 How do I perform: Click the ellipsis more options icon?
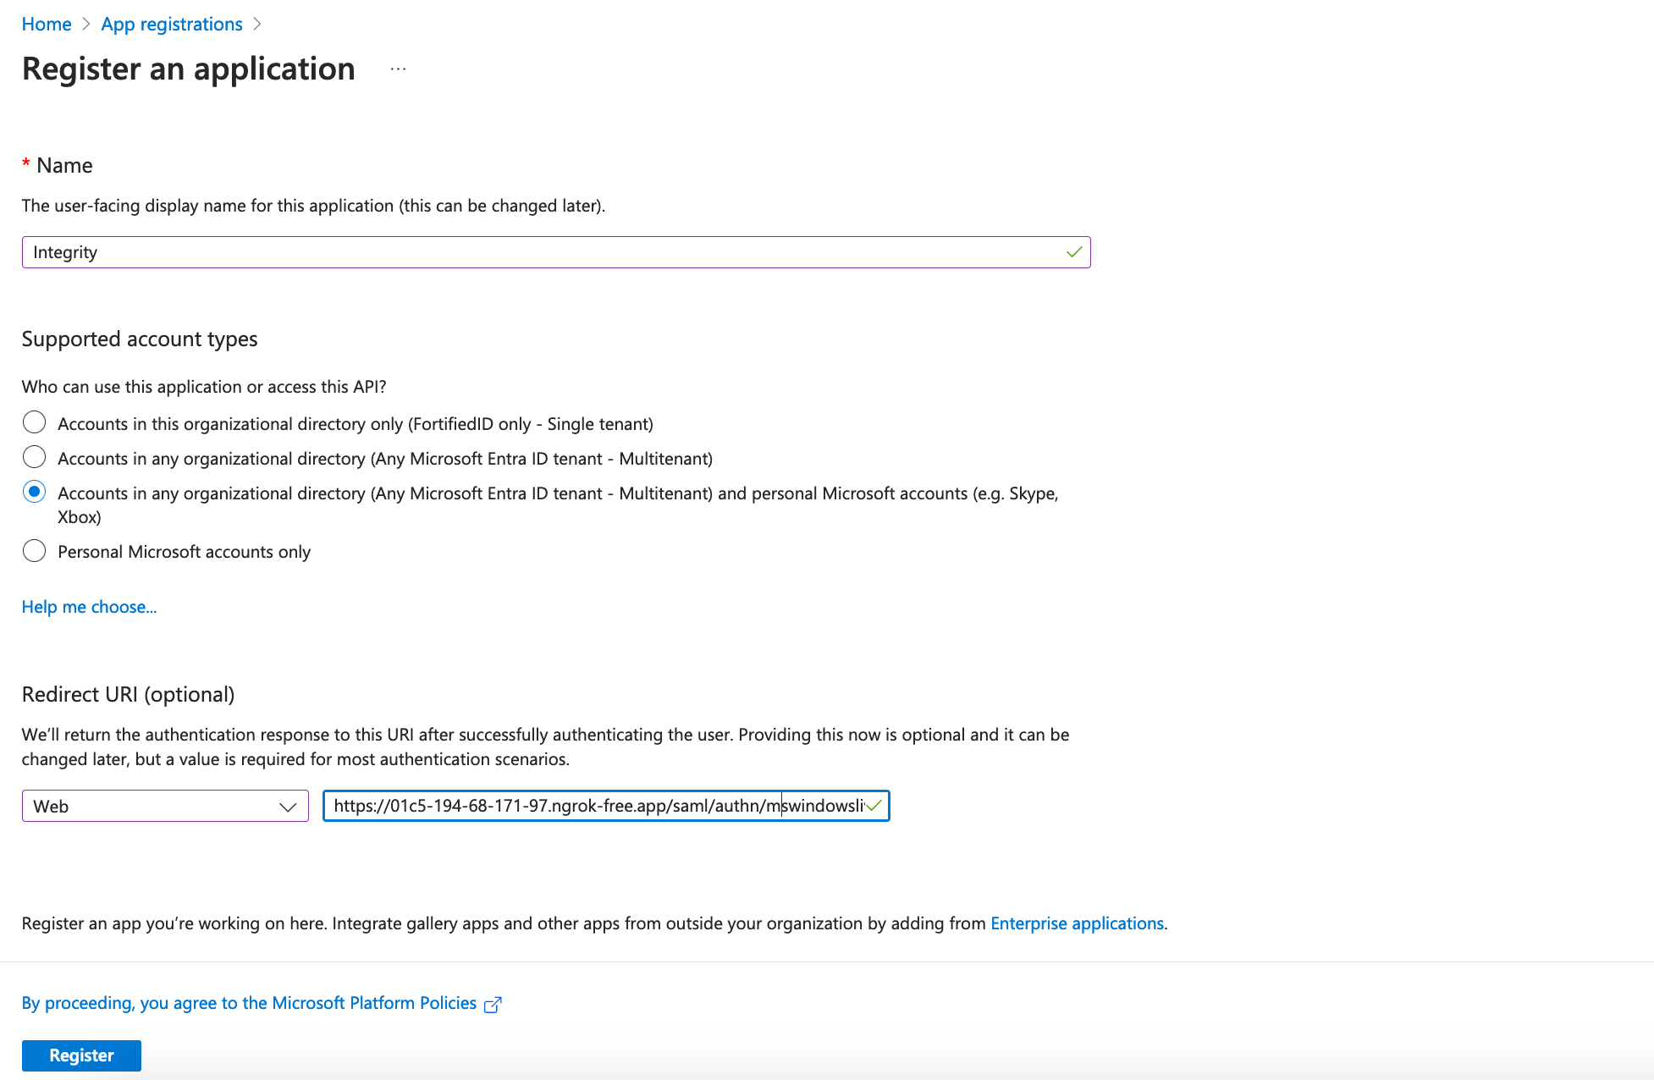coord(398,69)
